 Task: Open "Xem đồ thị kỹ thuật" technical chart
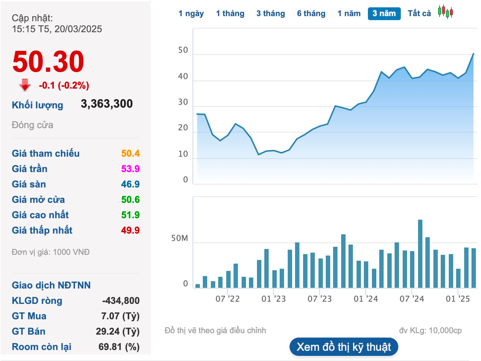click(344, 347)
